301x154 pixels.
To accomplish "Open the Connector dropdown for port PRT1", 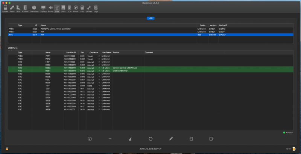I will tap(94, 56).
